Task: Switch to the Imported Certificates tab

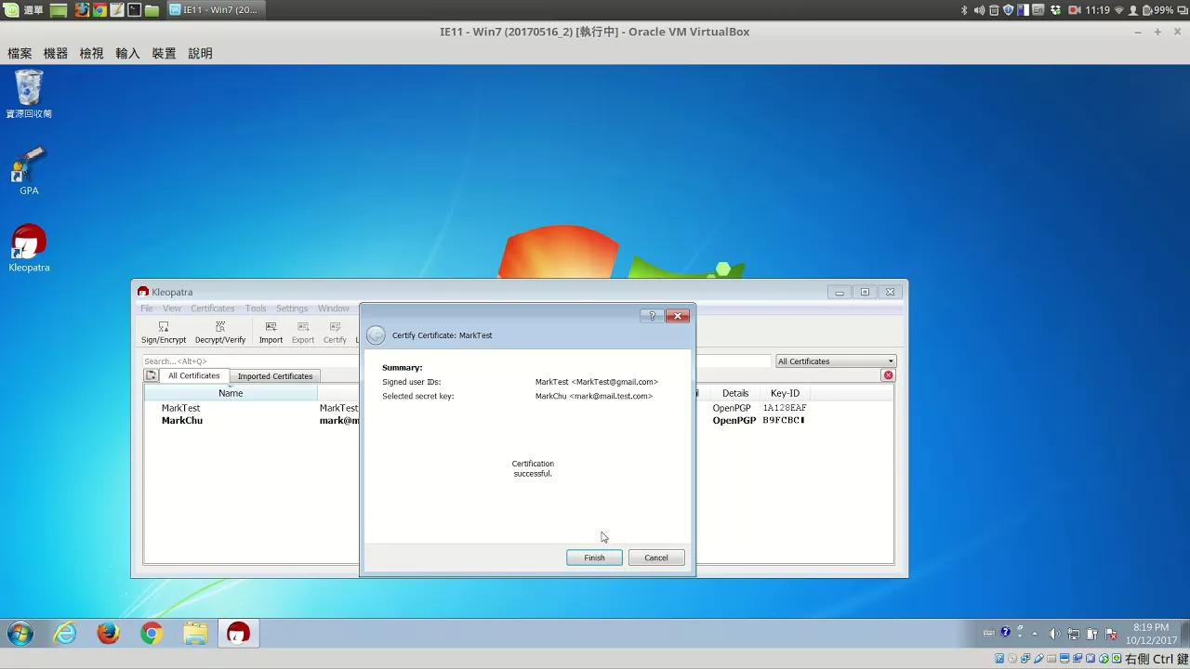Action: coord(275,376)
